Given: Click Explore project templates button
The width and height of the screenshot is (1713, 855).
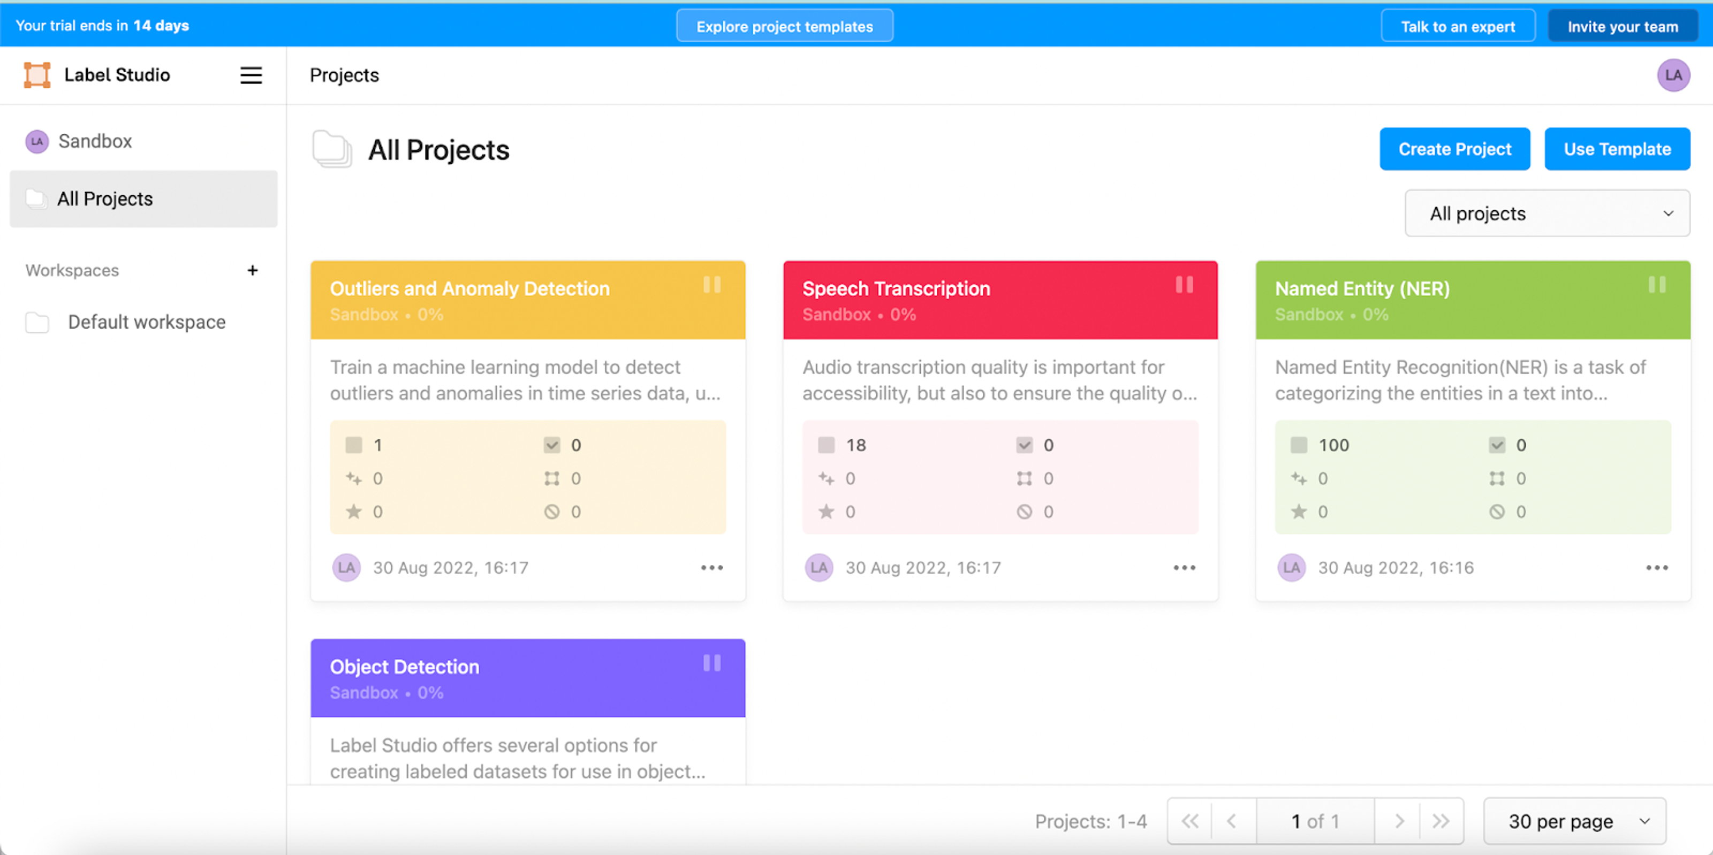Looking at the screenshot, I should (784, 26).
